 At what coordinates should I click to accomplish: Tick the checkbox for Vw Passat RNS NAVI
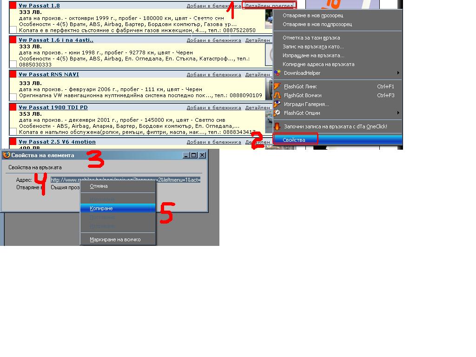(13, 97)
